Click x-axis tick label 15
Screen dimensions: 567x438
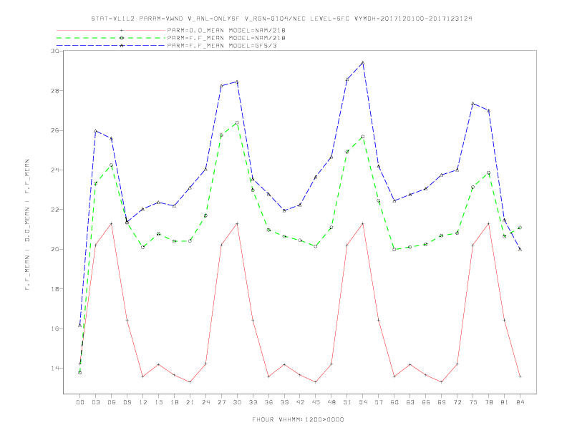(x=158, y=402)
